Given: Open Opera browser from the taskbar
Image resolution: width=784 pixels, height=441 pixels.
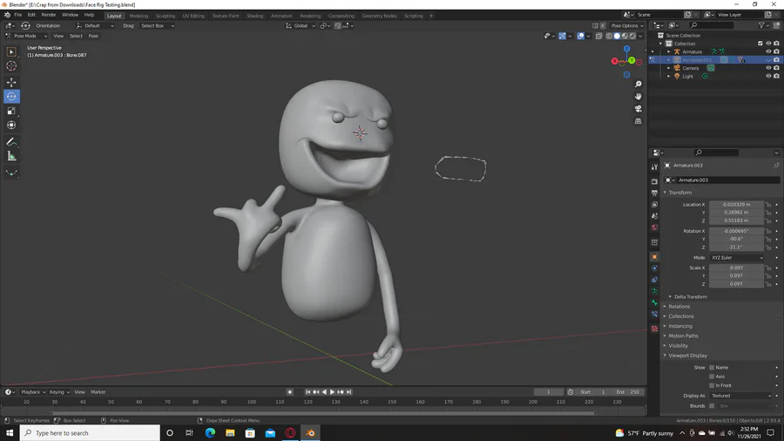Looking at the screenshot, I should [290, 433].
